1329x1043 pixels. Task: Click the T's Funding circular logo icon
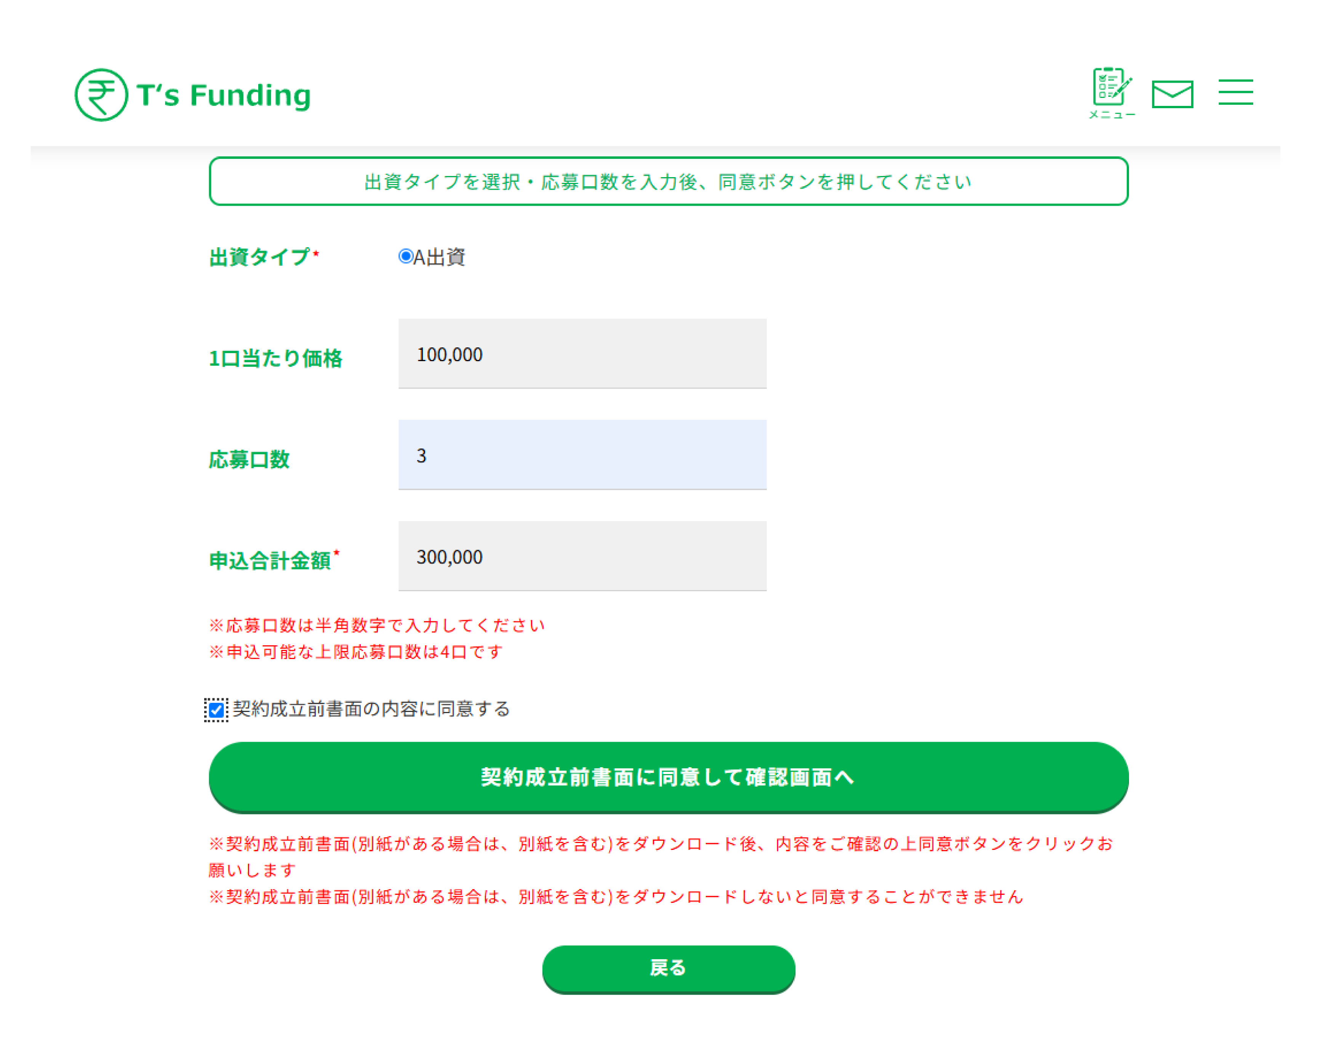[101, 94]
